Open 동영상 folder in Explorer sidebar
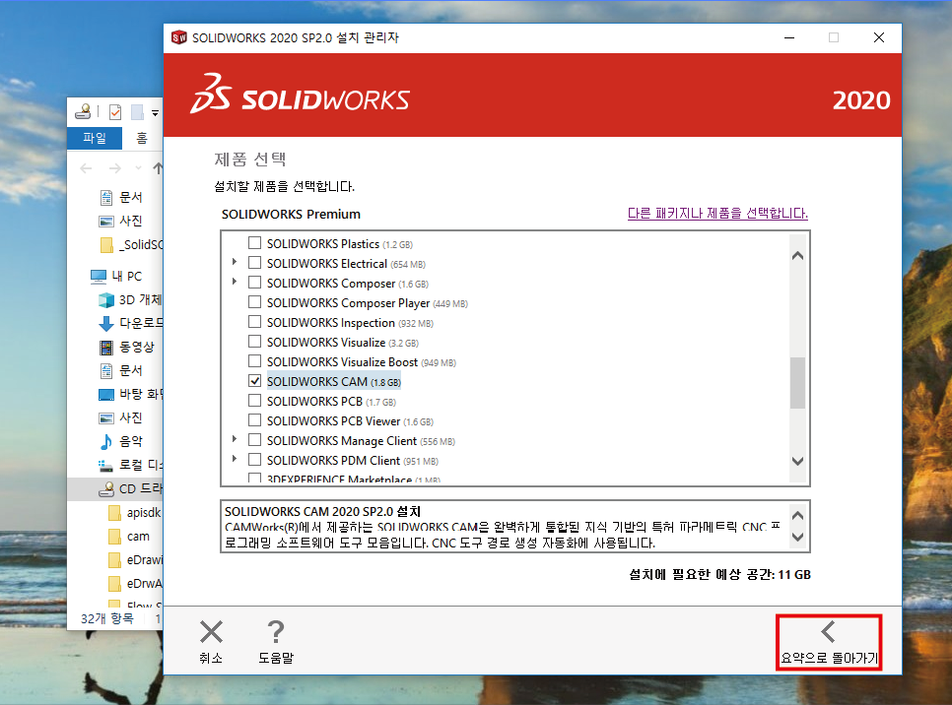952x705 pixels. click(127, 347)
